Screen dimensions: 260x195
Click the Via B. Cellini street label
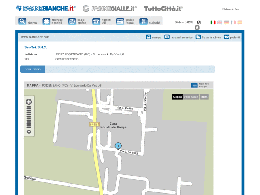(x=124, y=108)
